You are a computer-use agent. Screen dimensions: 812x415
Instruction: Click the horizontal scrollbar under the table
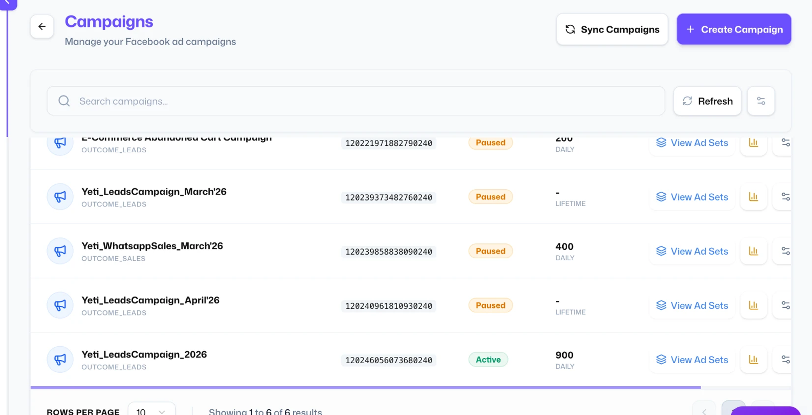(365, 387)
